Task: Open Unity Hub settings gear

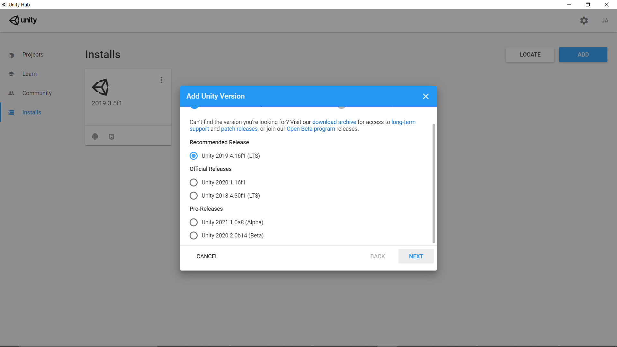Action: [584, 21]
